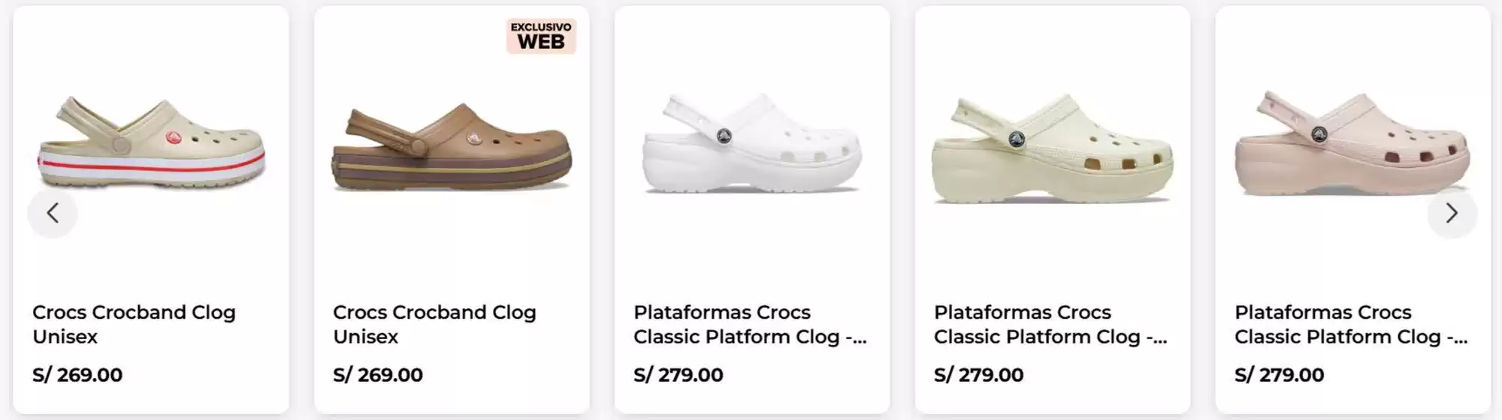Click the previous carousel arrow

(x=53, y=214)
